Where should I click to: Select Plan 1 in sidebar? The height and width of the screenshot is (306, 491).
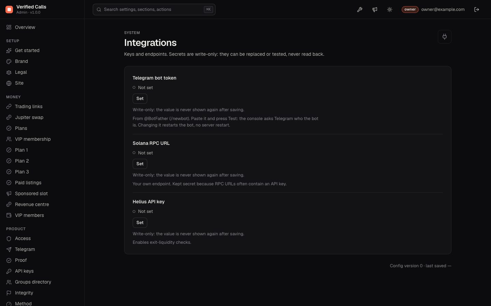click(42, 150)
